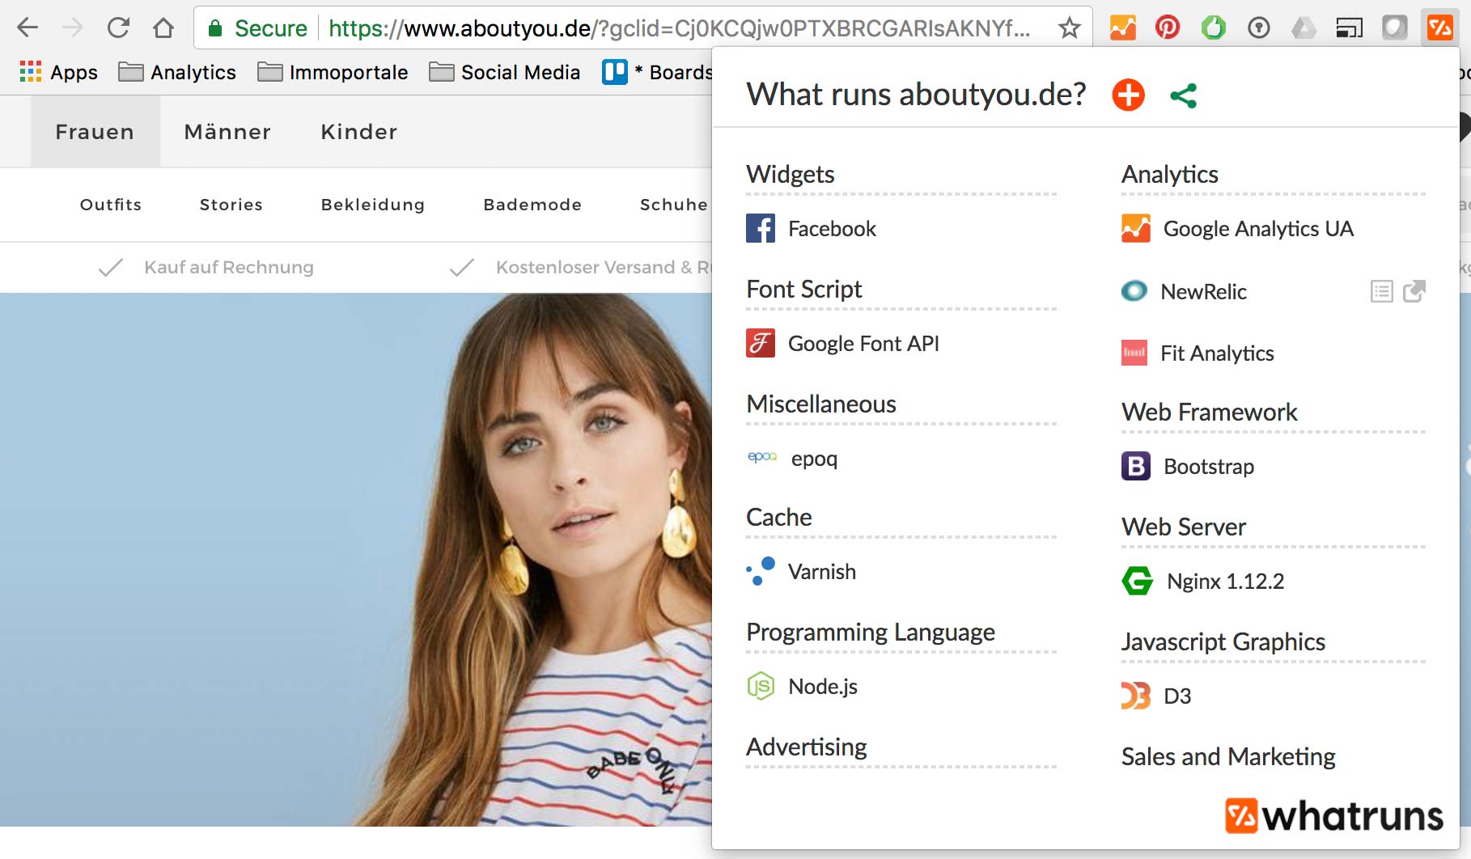Click the Kauf auf Rechnung text

tap(229, 267)
